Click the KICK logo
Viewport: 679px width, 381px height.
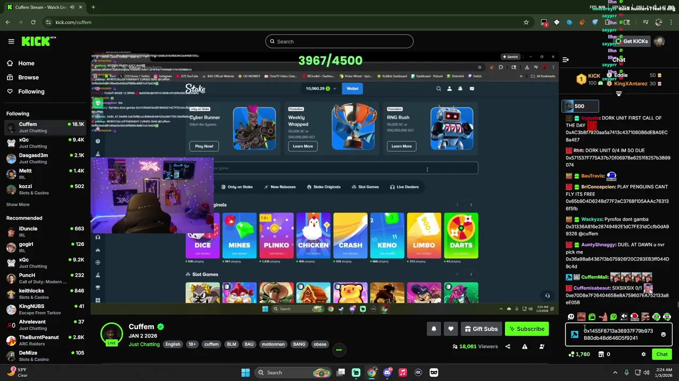pyautogui.click(x=38, y=41)
